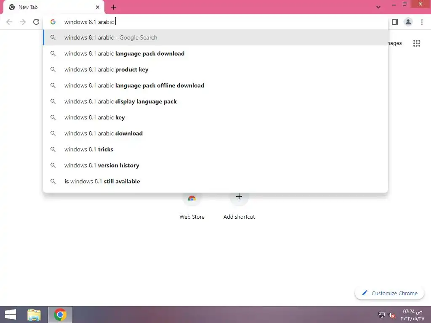Screen dimensions: 431x323
Task: Open the Web Store shortcut
Action: (x=192, y=206)
